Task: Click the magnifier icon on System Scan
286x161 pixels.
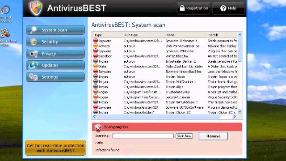Action: [34, 30]
